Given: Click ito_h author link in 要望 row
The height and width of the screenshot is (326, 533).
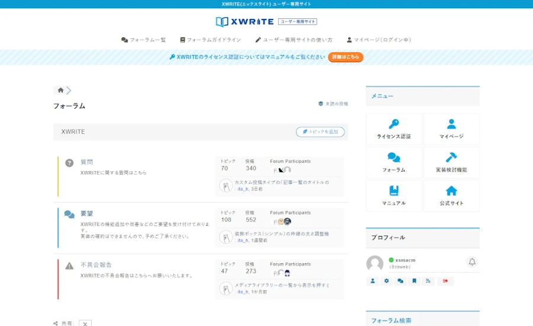Looking at the screenshot, I should (243, 240).
